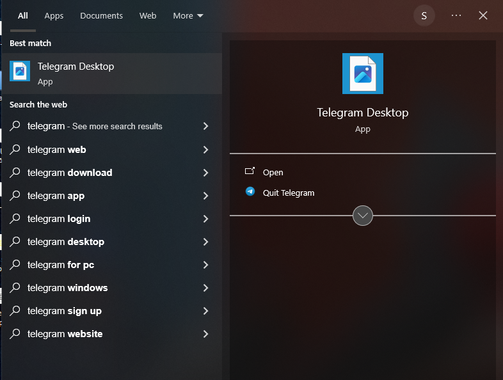This screenshot has height=380, width=503.
Task: Close the search panel
Action: tap(483, 15)
